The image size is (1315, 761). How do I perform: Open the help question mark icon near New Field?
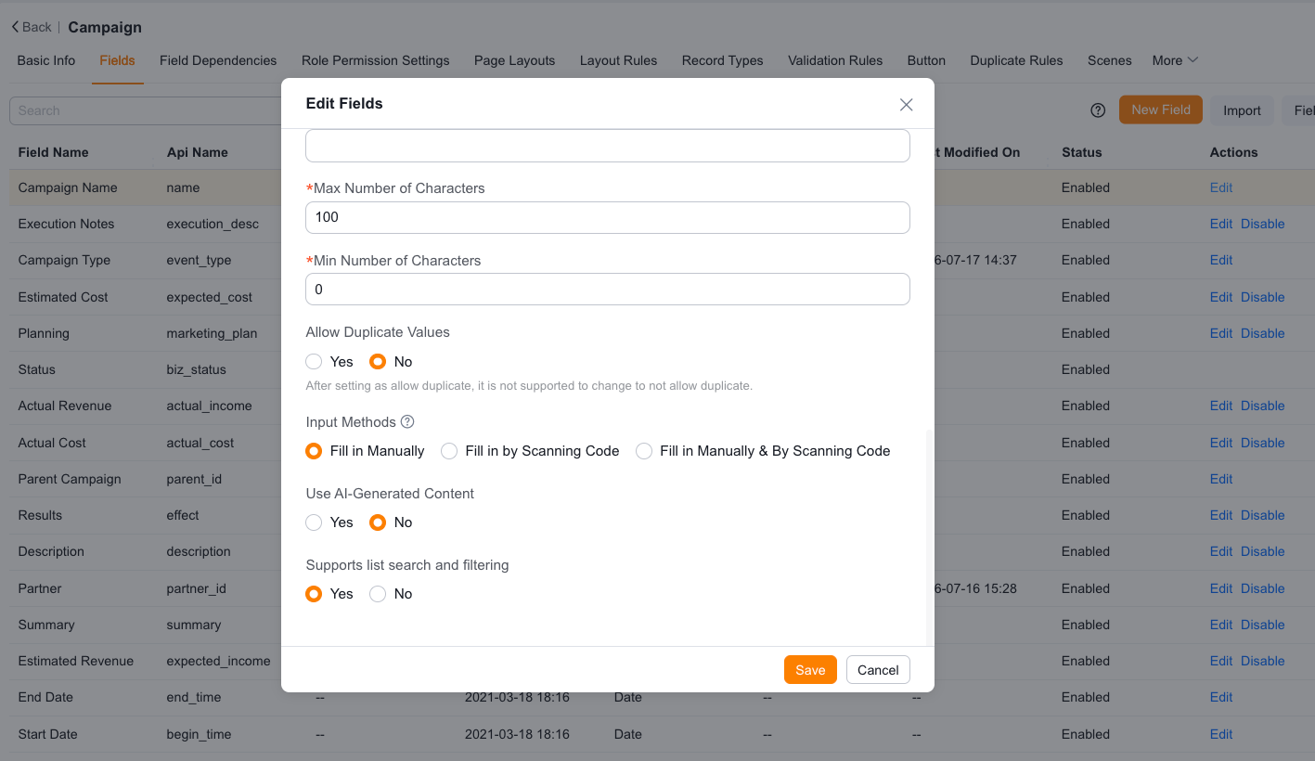pos(1098,110)
